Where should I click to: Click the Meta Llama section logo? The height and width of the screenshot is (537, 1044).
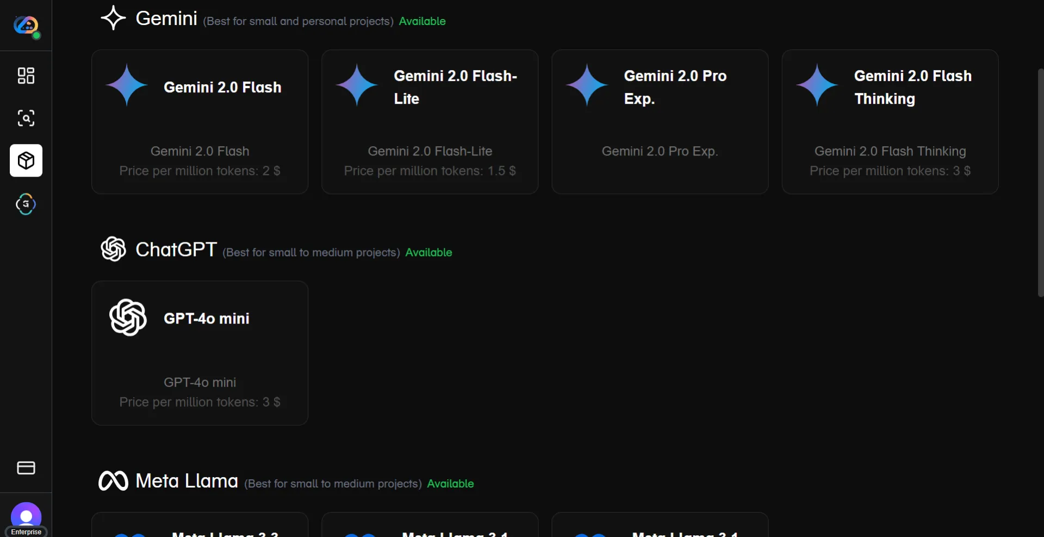pos(113,481)
